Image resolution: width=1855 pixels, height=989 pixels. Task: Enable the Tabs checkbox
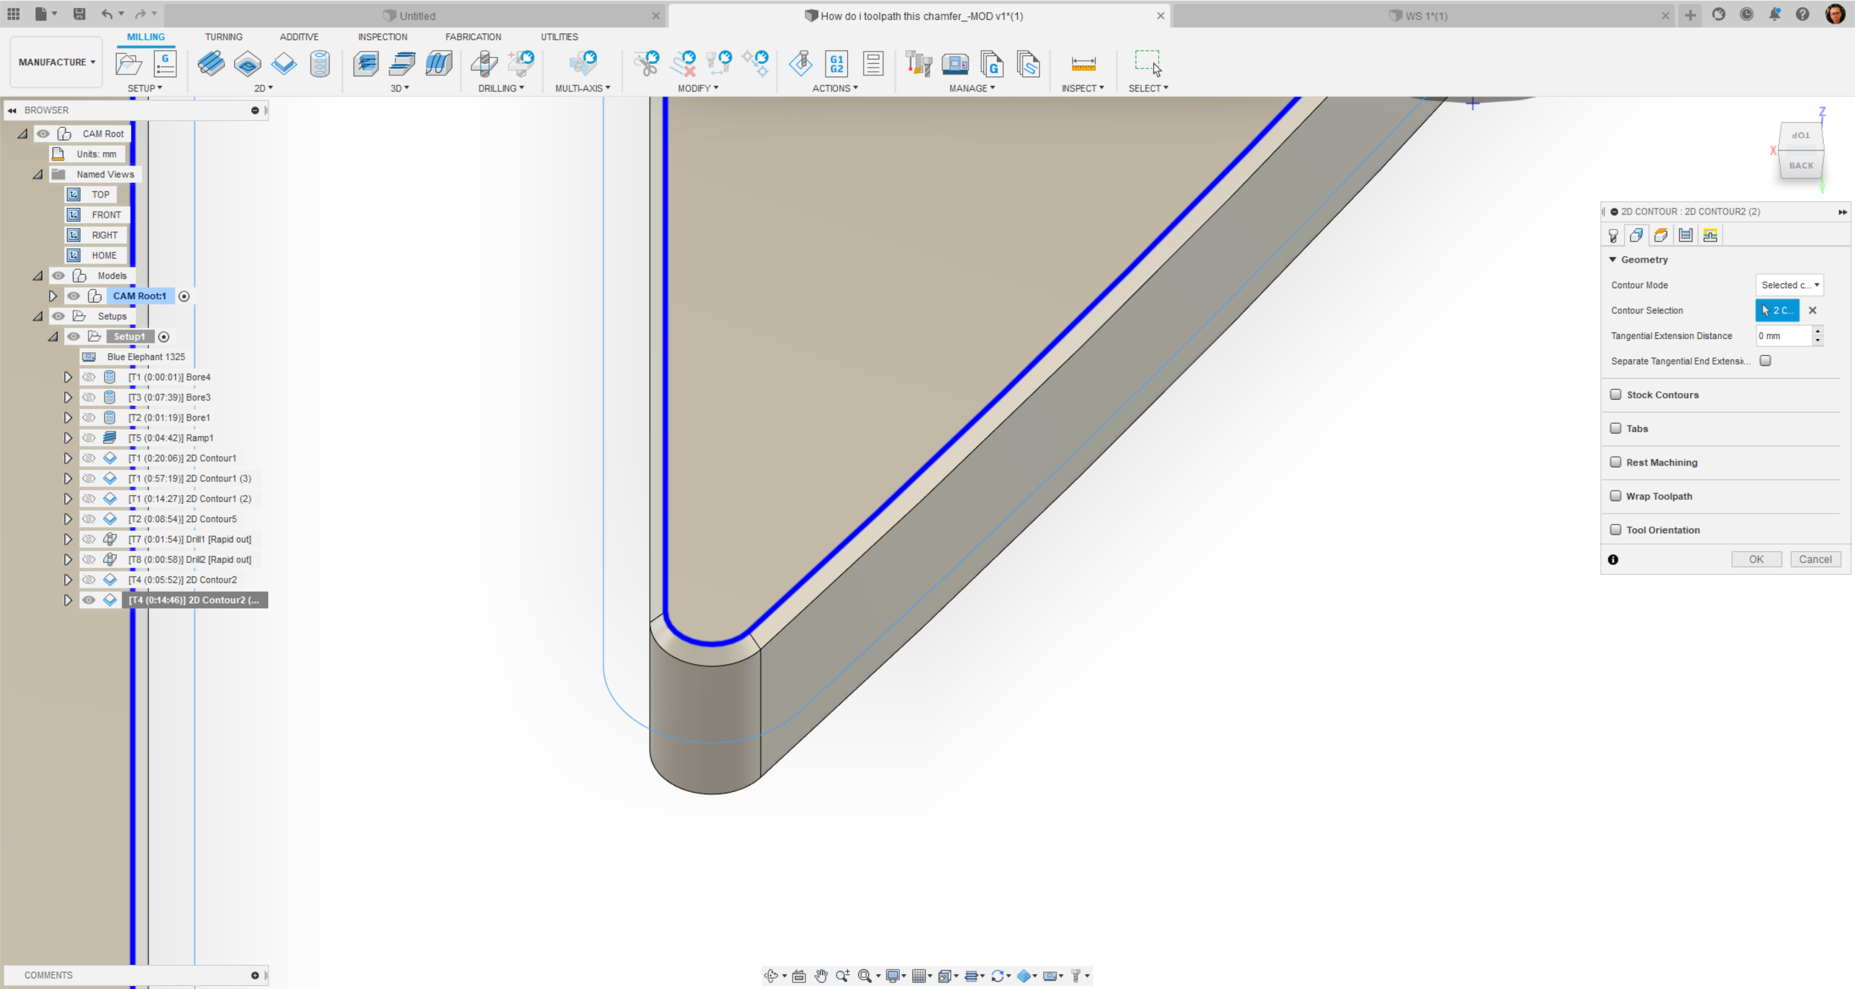point(1616,428)
